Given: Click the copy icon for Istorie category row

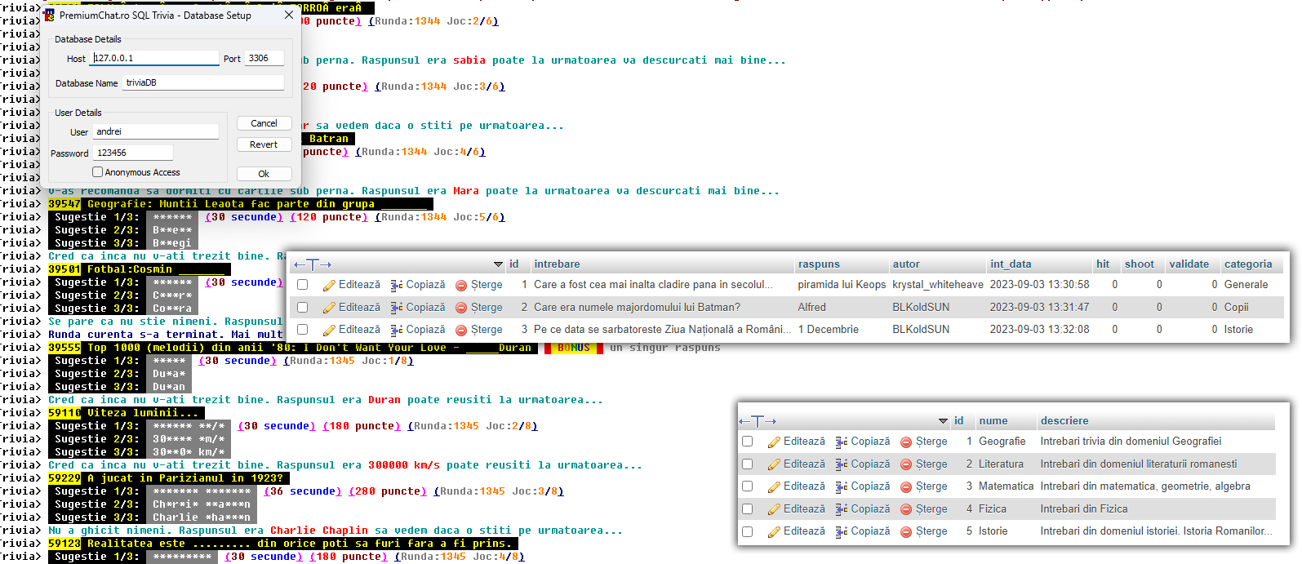Looking at the screenshot, I should (x=842, y=531).
